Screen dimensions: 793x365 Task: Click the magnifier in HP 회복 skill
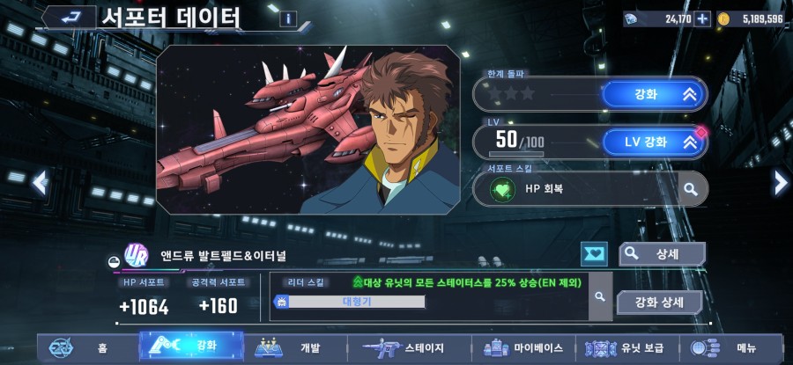click(691, 189)
